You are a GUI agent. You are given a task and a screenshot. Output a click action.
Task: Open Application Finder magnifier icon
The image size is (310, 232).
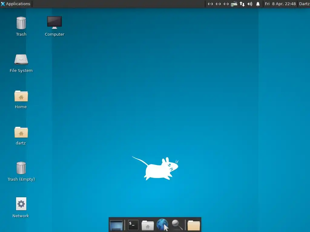click(177, 225)
